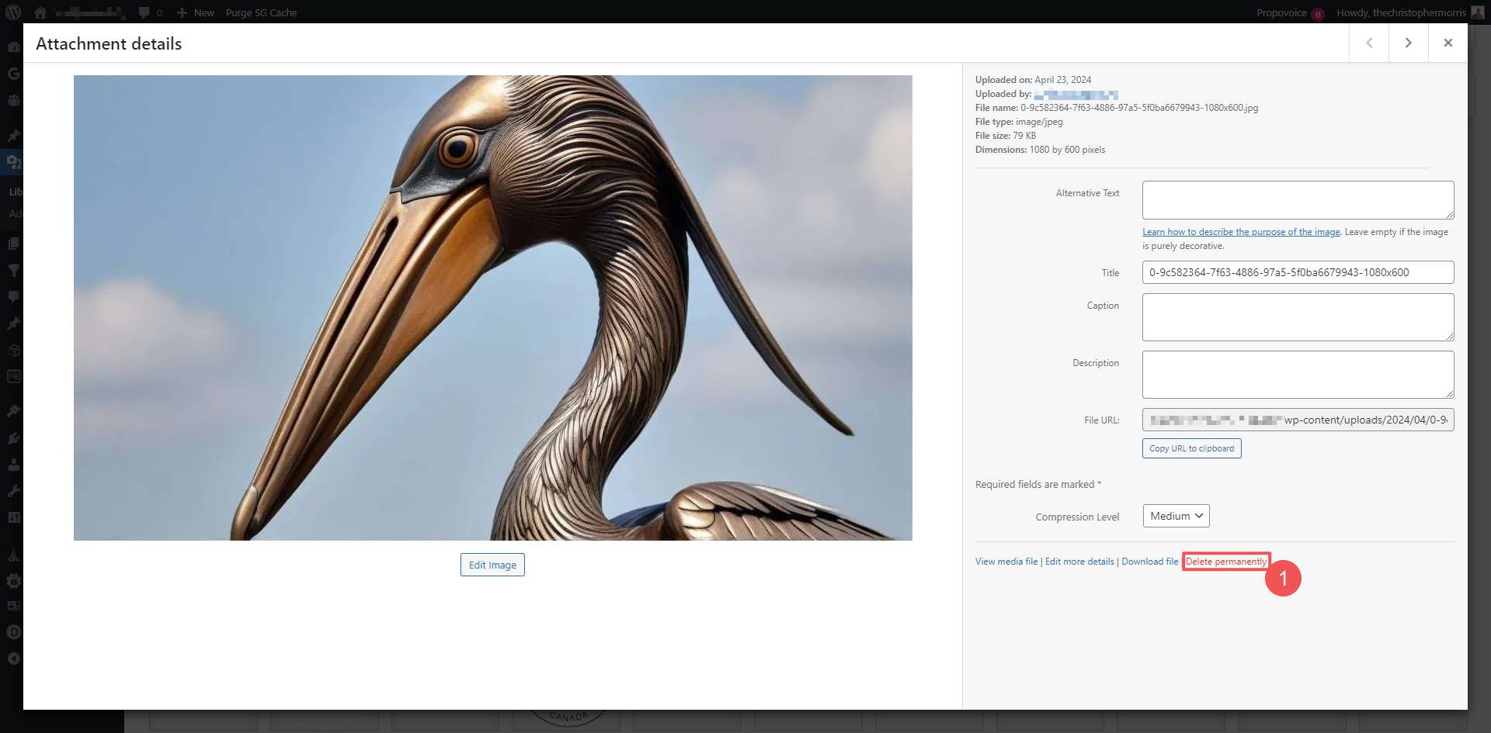Screen dimensions: 1491x733
Task: Click the Tools wrench icon in sidebar
Action: [x=13, y=489]
